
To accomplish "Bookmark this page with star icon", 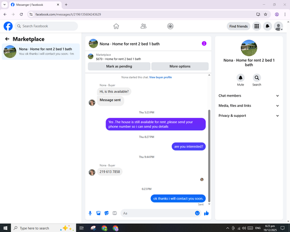I will [x=266, y=15].
